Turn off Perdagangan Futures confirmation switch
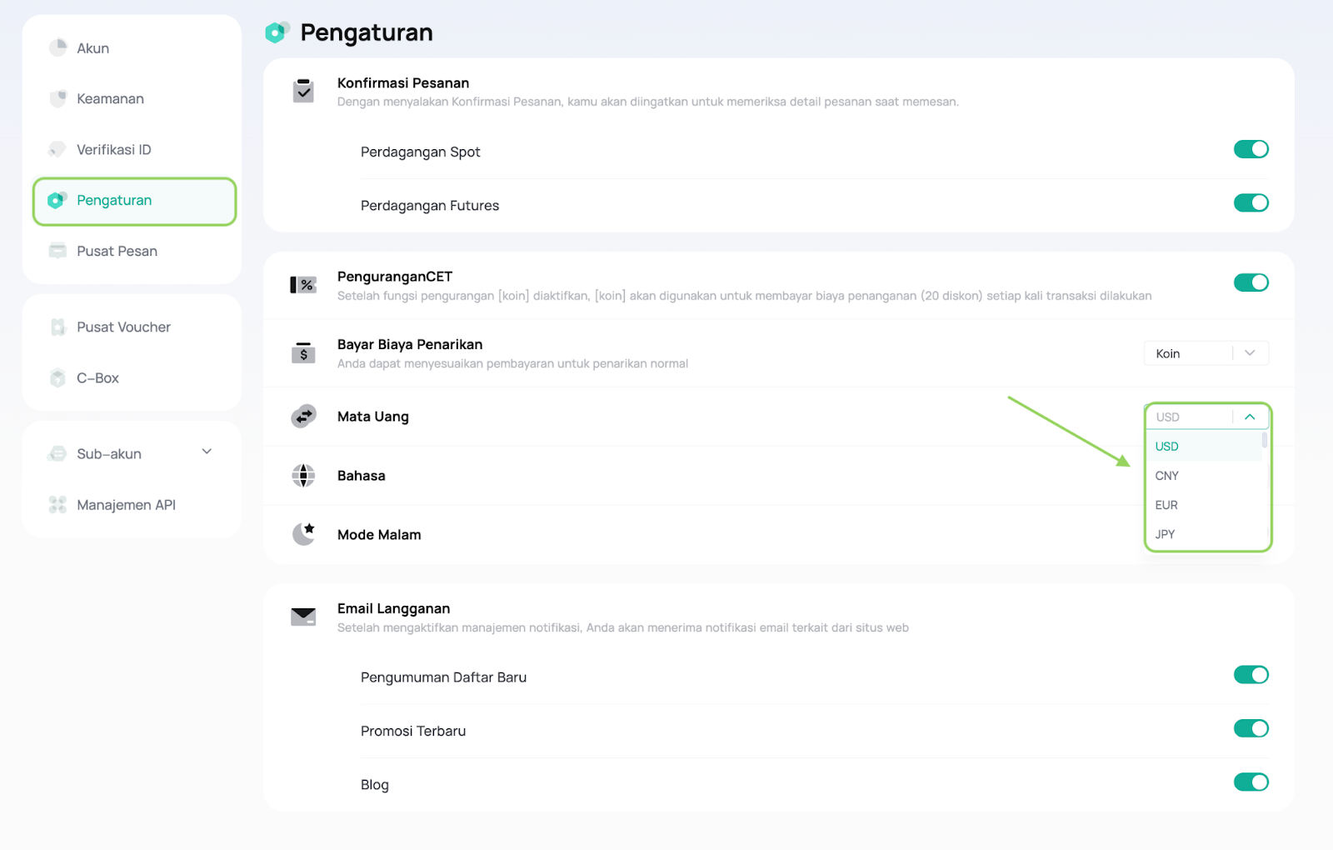 click(1251, 202)
